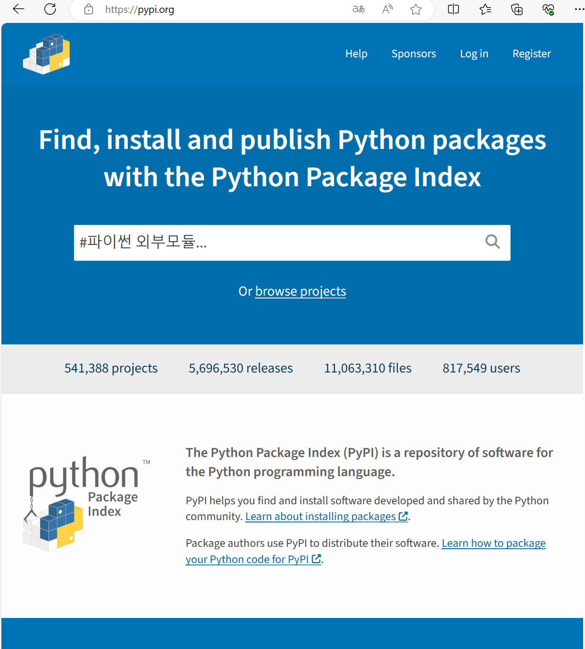Click the Find, install and publish headline
This screenshot has width=585, height=649.
[292, 159]
